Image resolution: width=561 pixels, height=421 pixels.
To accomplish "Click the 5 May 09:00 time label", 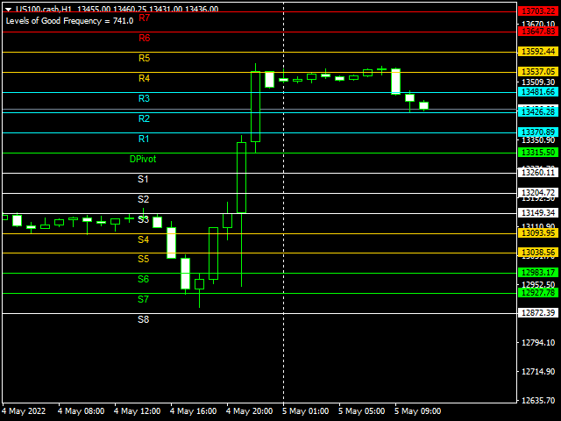I will [417, 411].
